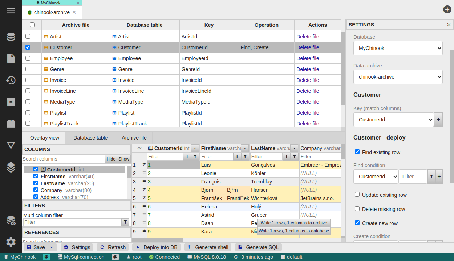Open FirstName filter options three-dot menu
This screenshot has width=454, height=261.
point(237,157)
